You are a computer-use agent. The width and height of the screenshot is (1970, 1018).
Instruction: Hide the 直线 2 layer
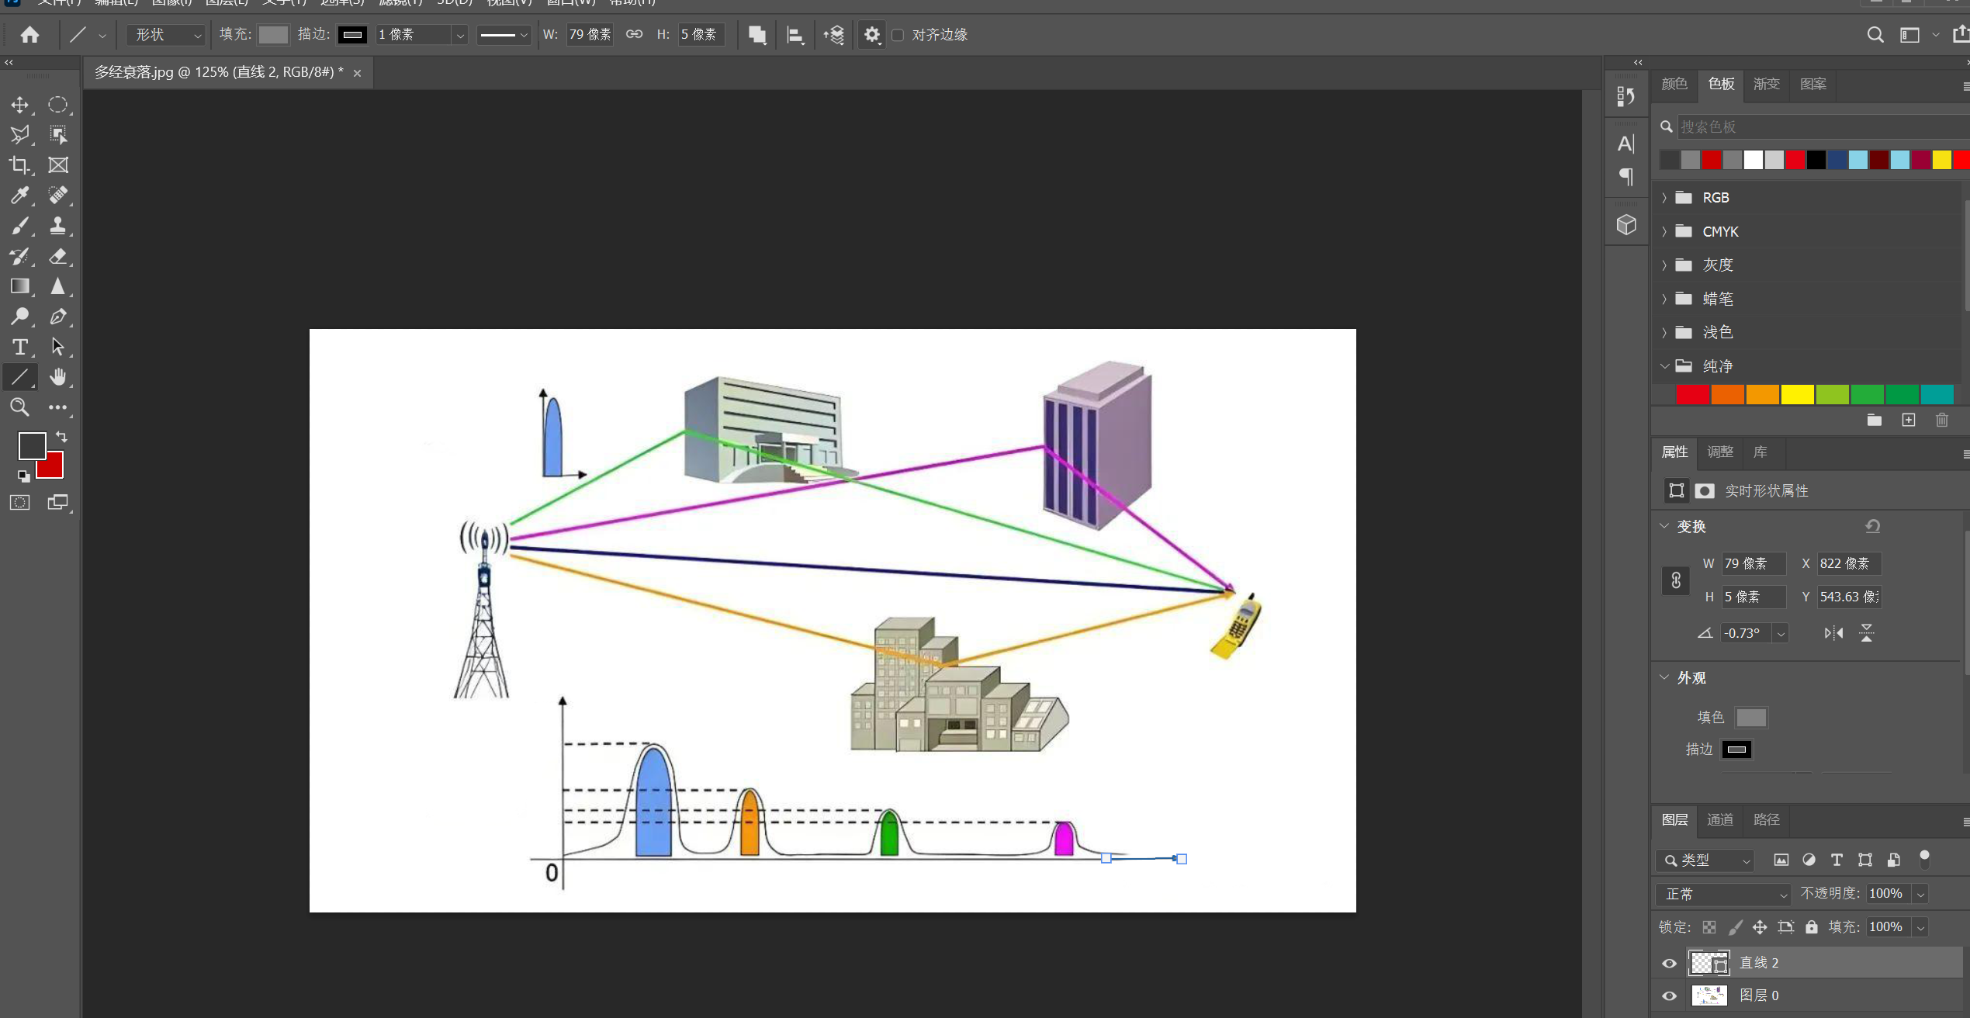coord(1669,963)
